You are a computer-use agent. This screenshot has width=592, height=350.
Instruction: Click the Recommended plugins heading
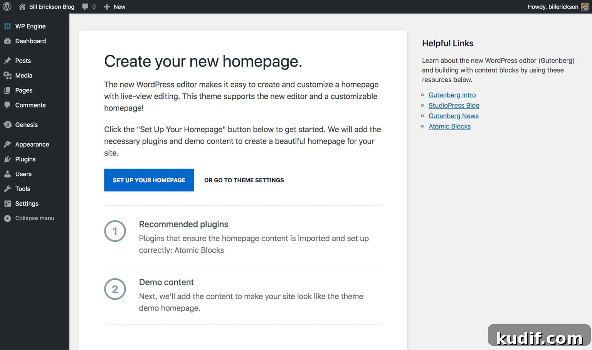[x=183, y=224]
